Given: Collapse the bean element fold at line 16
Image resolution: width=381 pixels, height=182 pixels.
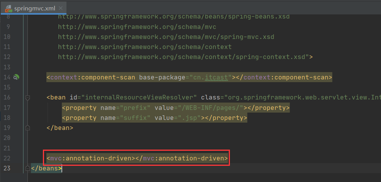Looking at the screenshot, I should point(27,98).
